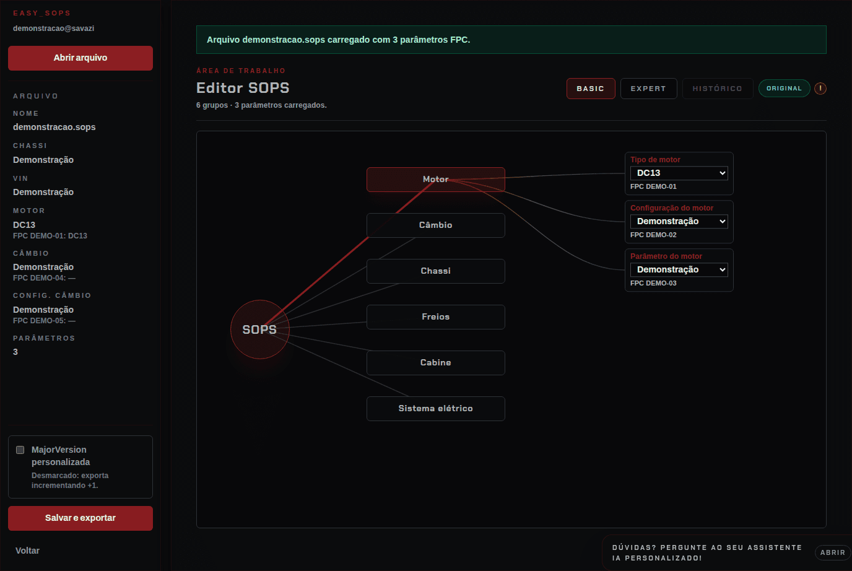Open the assistant with ABRIR button

point(833,552)
